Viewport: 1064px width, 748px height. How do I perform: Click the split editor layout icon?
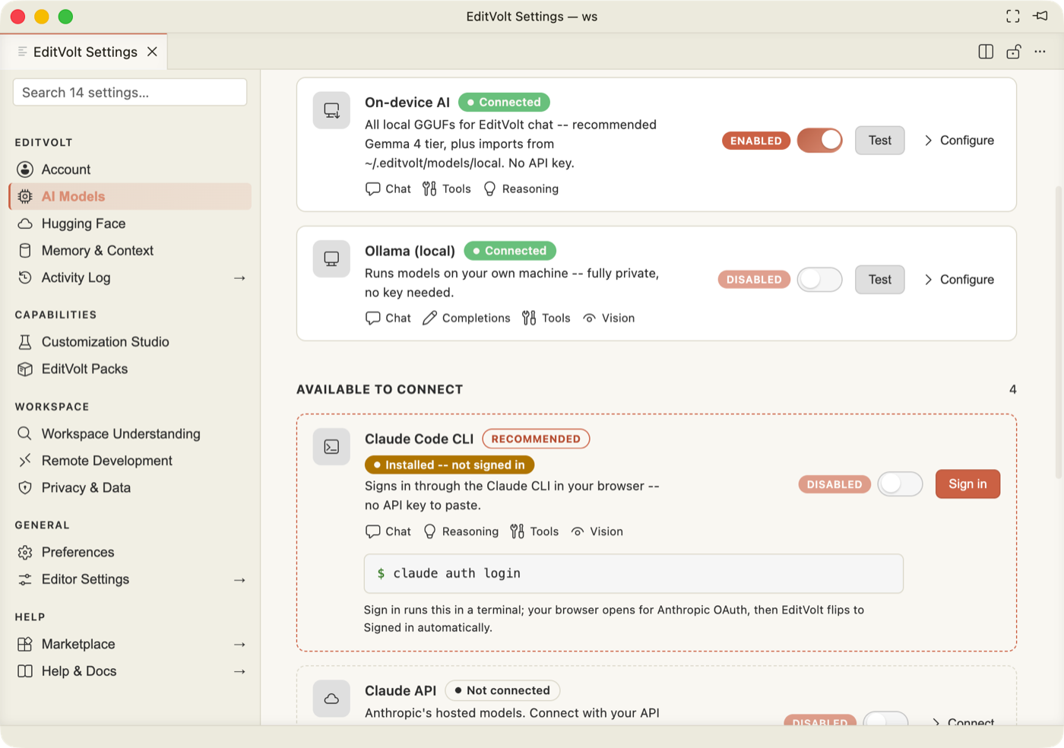click(x=986, y=52)
